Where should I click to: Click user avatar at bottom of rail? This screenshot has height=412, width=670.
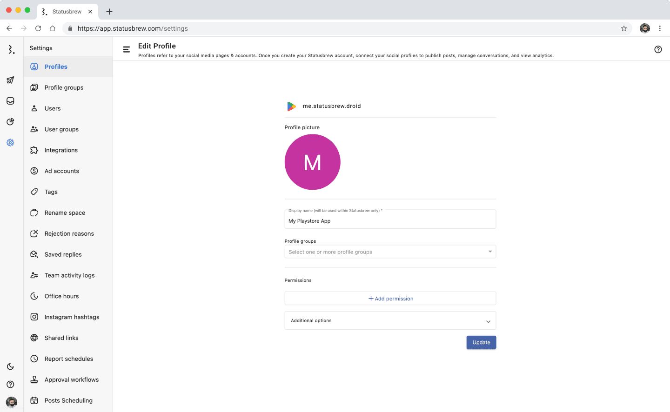(11, 402)
